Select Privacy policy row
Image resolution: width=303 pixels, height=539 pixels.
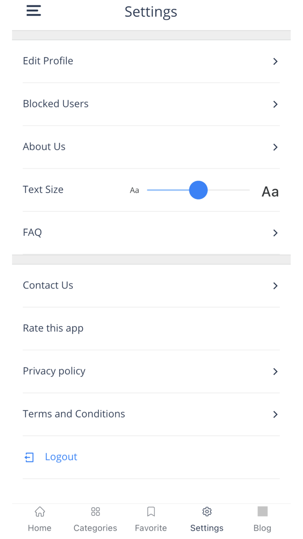click(54, 371)
